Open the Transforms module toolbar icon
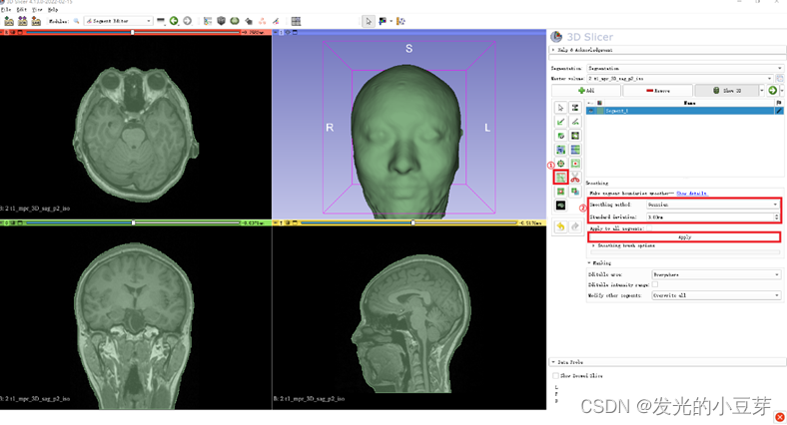This screenshot has height=425, width=787. (249, 21)
